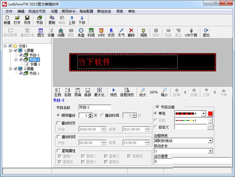Open 信息预览 info preview
The height and width of the screenshot is (177, 235).
coord(127,92)
